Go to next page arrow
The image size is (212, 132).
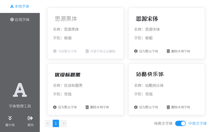pyautogui.click(x=63, y=123)
